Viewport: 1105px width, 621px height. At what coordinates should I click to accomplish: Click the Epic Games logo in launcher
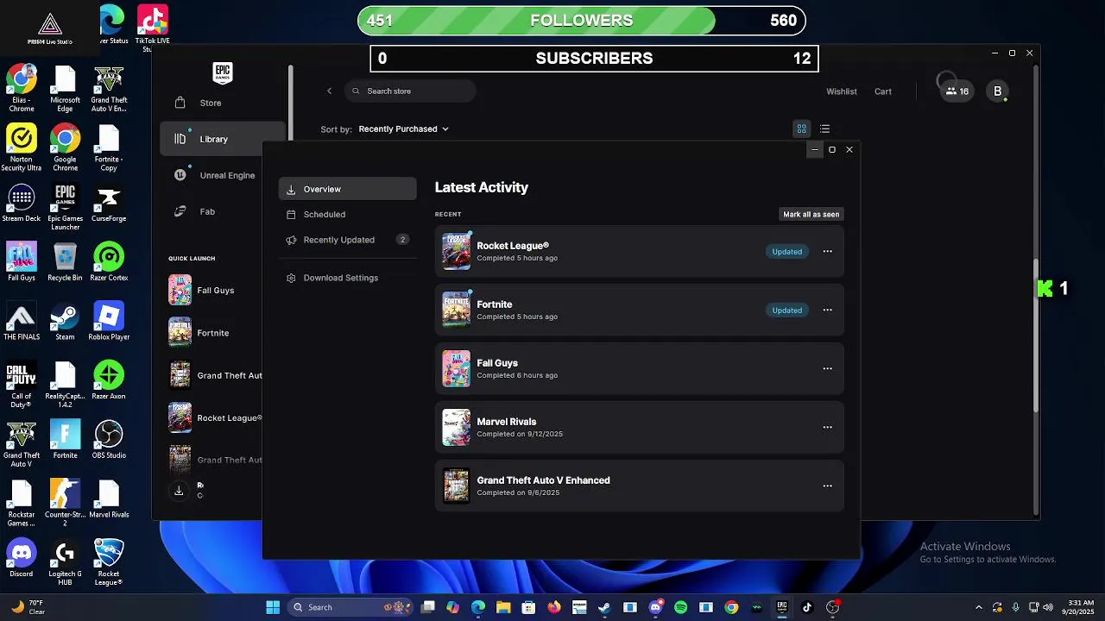(223, 72)
